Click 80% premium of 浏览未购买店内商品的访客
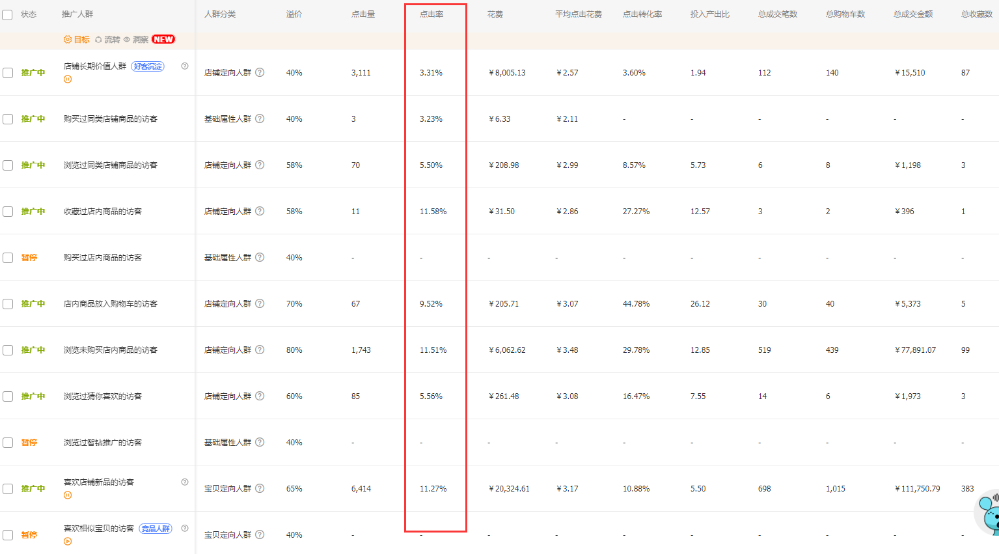 pyautogui.click(x=294, y=350)
